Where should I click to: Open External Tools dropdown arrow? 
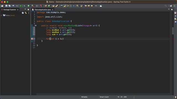click(43, 6)
